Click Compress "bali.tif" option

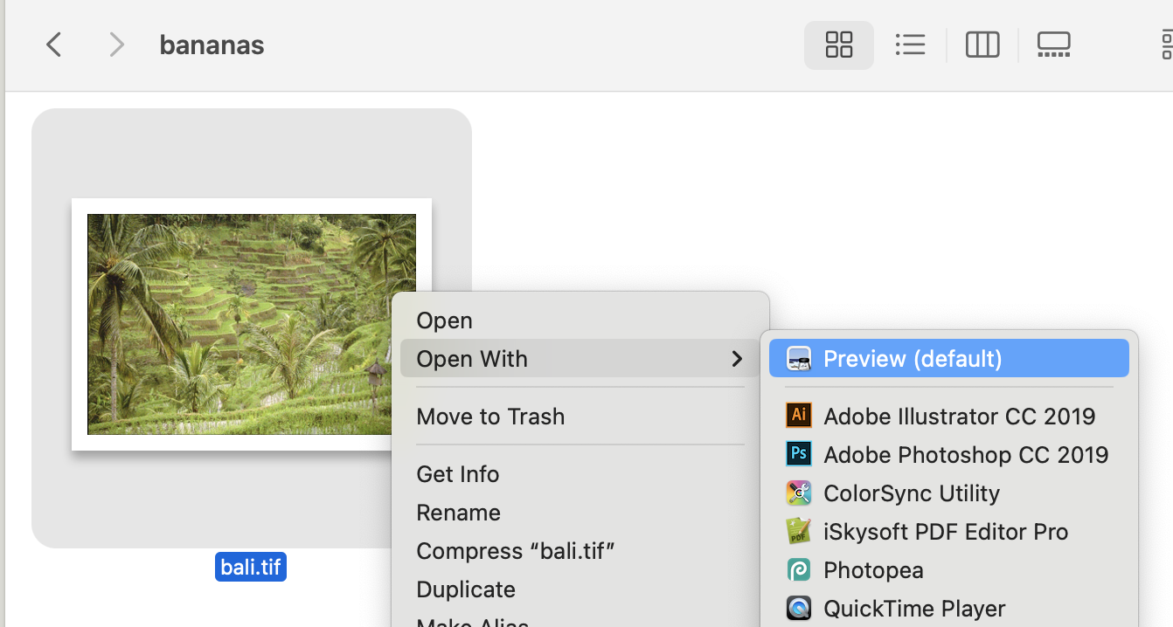[x=516, y=551]
